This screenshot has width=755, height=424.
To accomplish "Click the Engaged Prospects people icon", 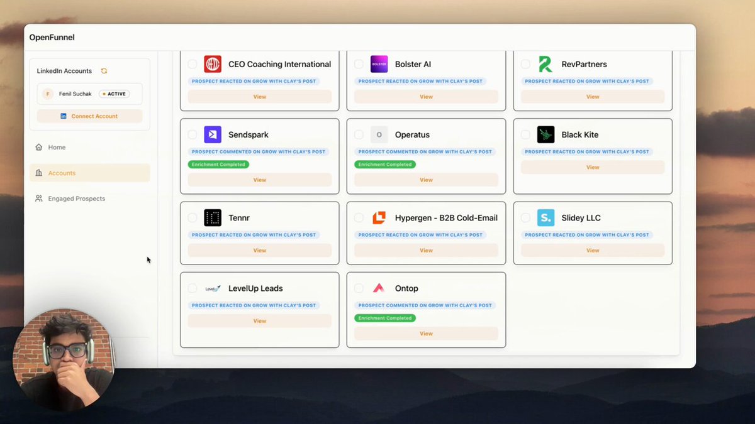I will point(39,198).
